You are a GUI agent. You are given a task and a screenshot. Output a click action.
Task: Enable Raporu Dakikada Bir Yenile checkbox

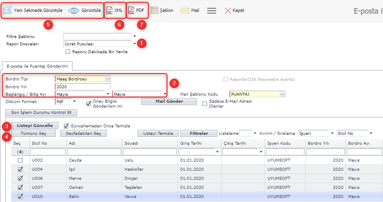(x=68, y=52)
